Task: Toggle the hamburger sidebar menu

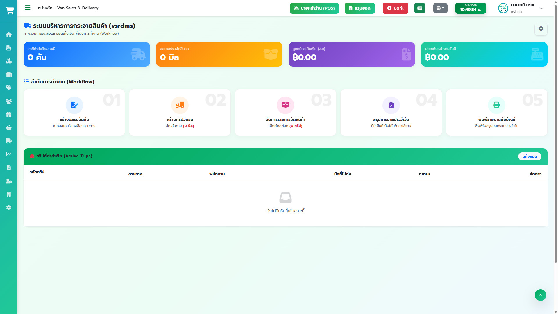Action: click(x=28, y=8)
